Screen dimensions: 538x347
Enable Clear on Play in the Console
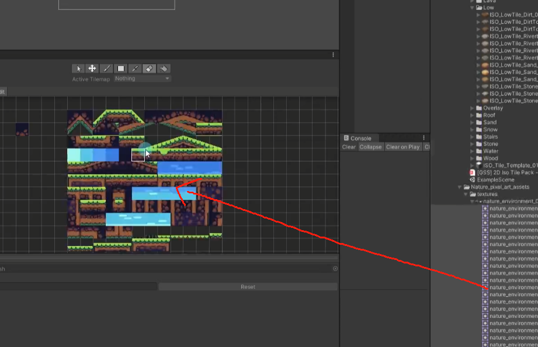click(x=402, y=147)
